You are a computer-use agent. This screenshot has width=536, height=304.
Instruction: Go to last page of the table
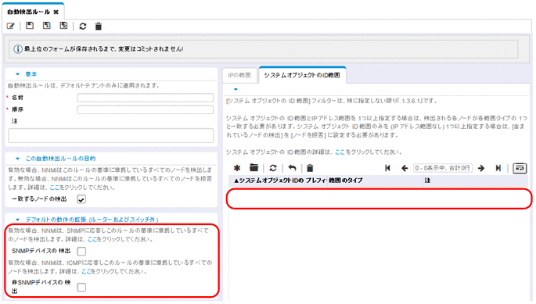point(498,168)
